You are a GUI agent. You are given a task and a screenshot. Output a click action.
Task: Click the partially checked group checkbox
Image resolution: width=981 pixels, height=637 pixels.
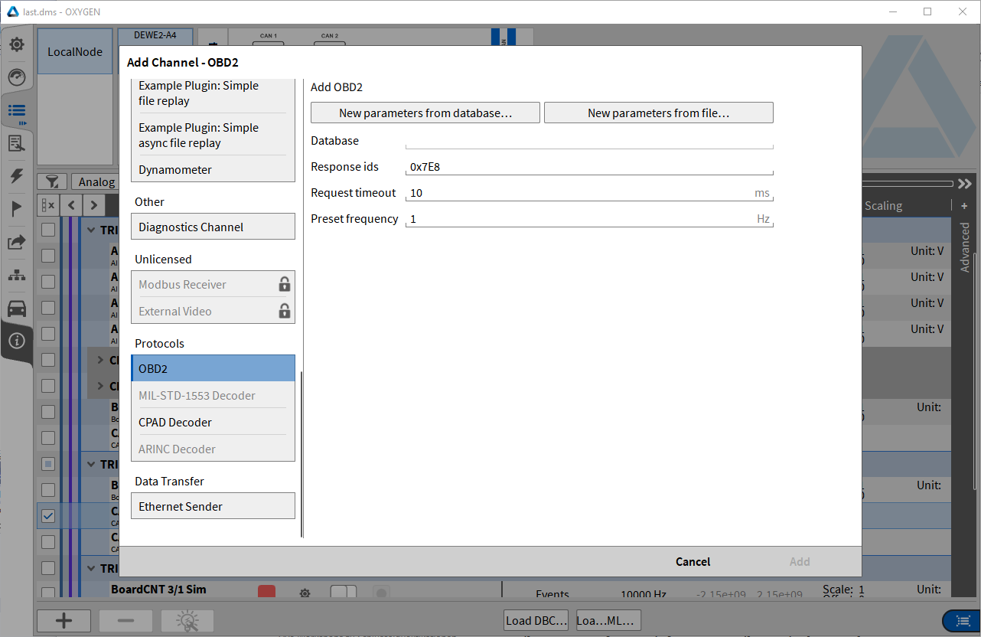[x=48, y=464]
